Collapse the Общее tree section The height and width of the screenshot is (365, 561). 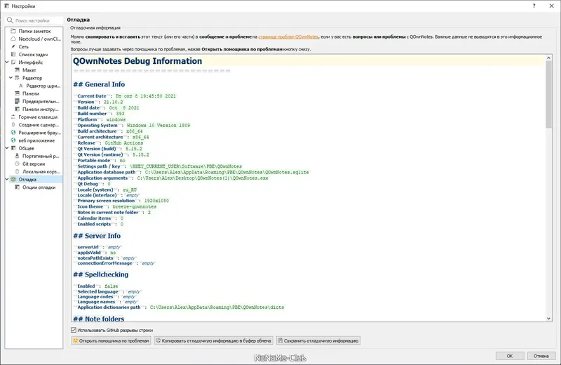[7, 148]
